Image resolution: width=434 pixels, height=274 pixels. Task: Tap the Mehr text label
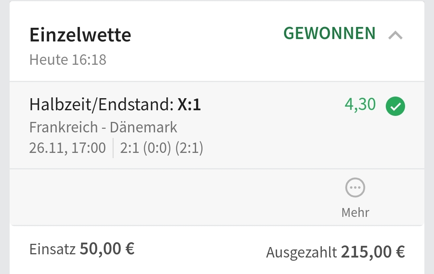[355, 212]
